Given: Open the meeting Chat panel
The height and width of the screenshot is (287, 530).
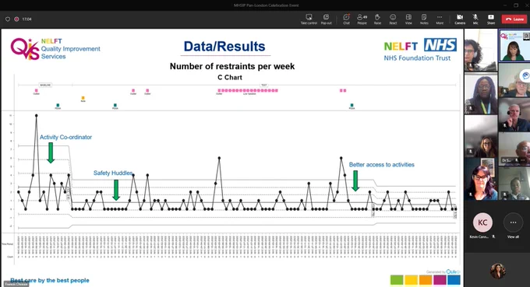Looking at the screenshot, I should (x=347, y=19).
